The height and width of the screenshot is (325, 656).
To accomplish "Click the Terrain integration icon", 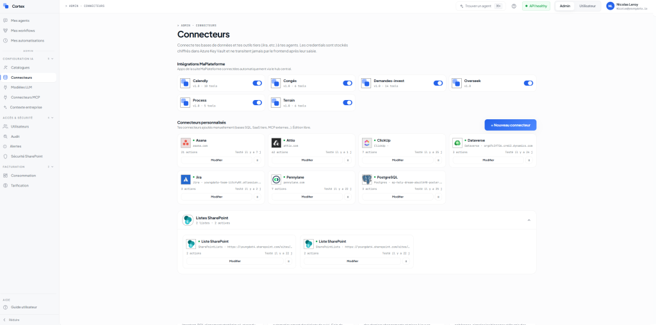I will point(275,103).
